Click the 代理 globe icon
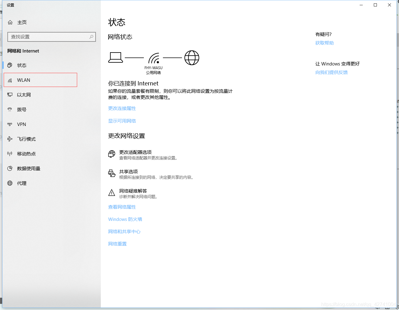Viewport: 399px width, 310px height. click(x=10, y=183)
